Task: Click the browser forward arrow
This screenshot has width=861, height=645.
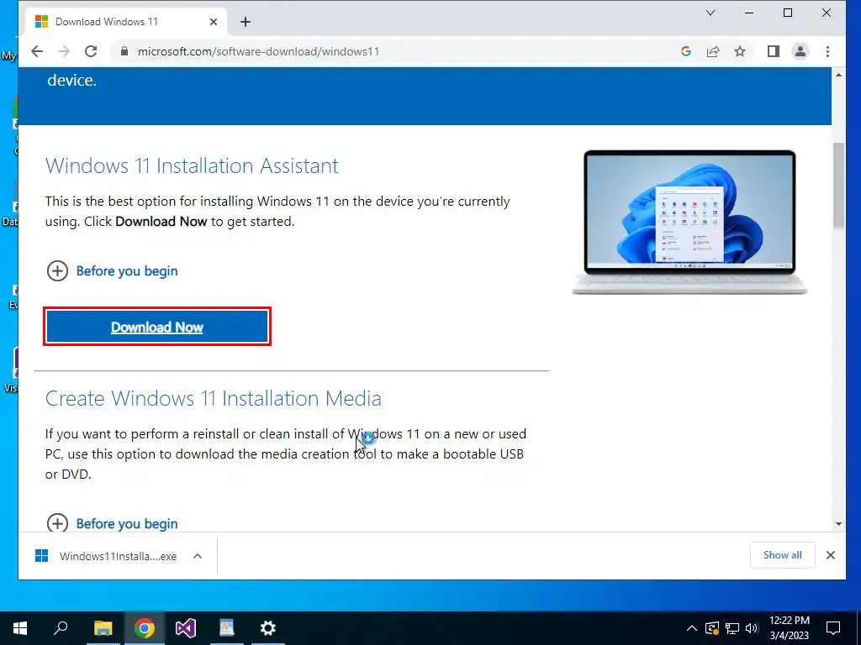Action: (x=64, y=51)
